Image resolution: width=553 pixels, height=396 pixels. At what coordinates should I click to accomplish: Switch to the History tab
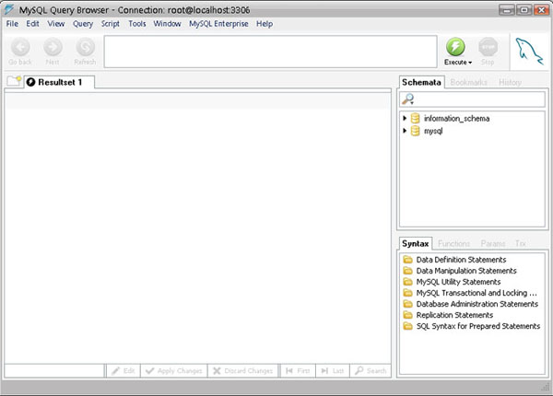510,83
